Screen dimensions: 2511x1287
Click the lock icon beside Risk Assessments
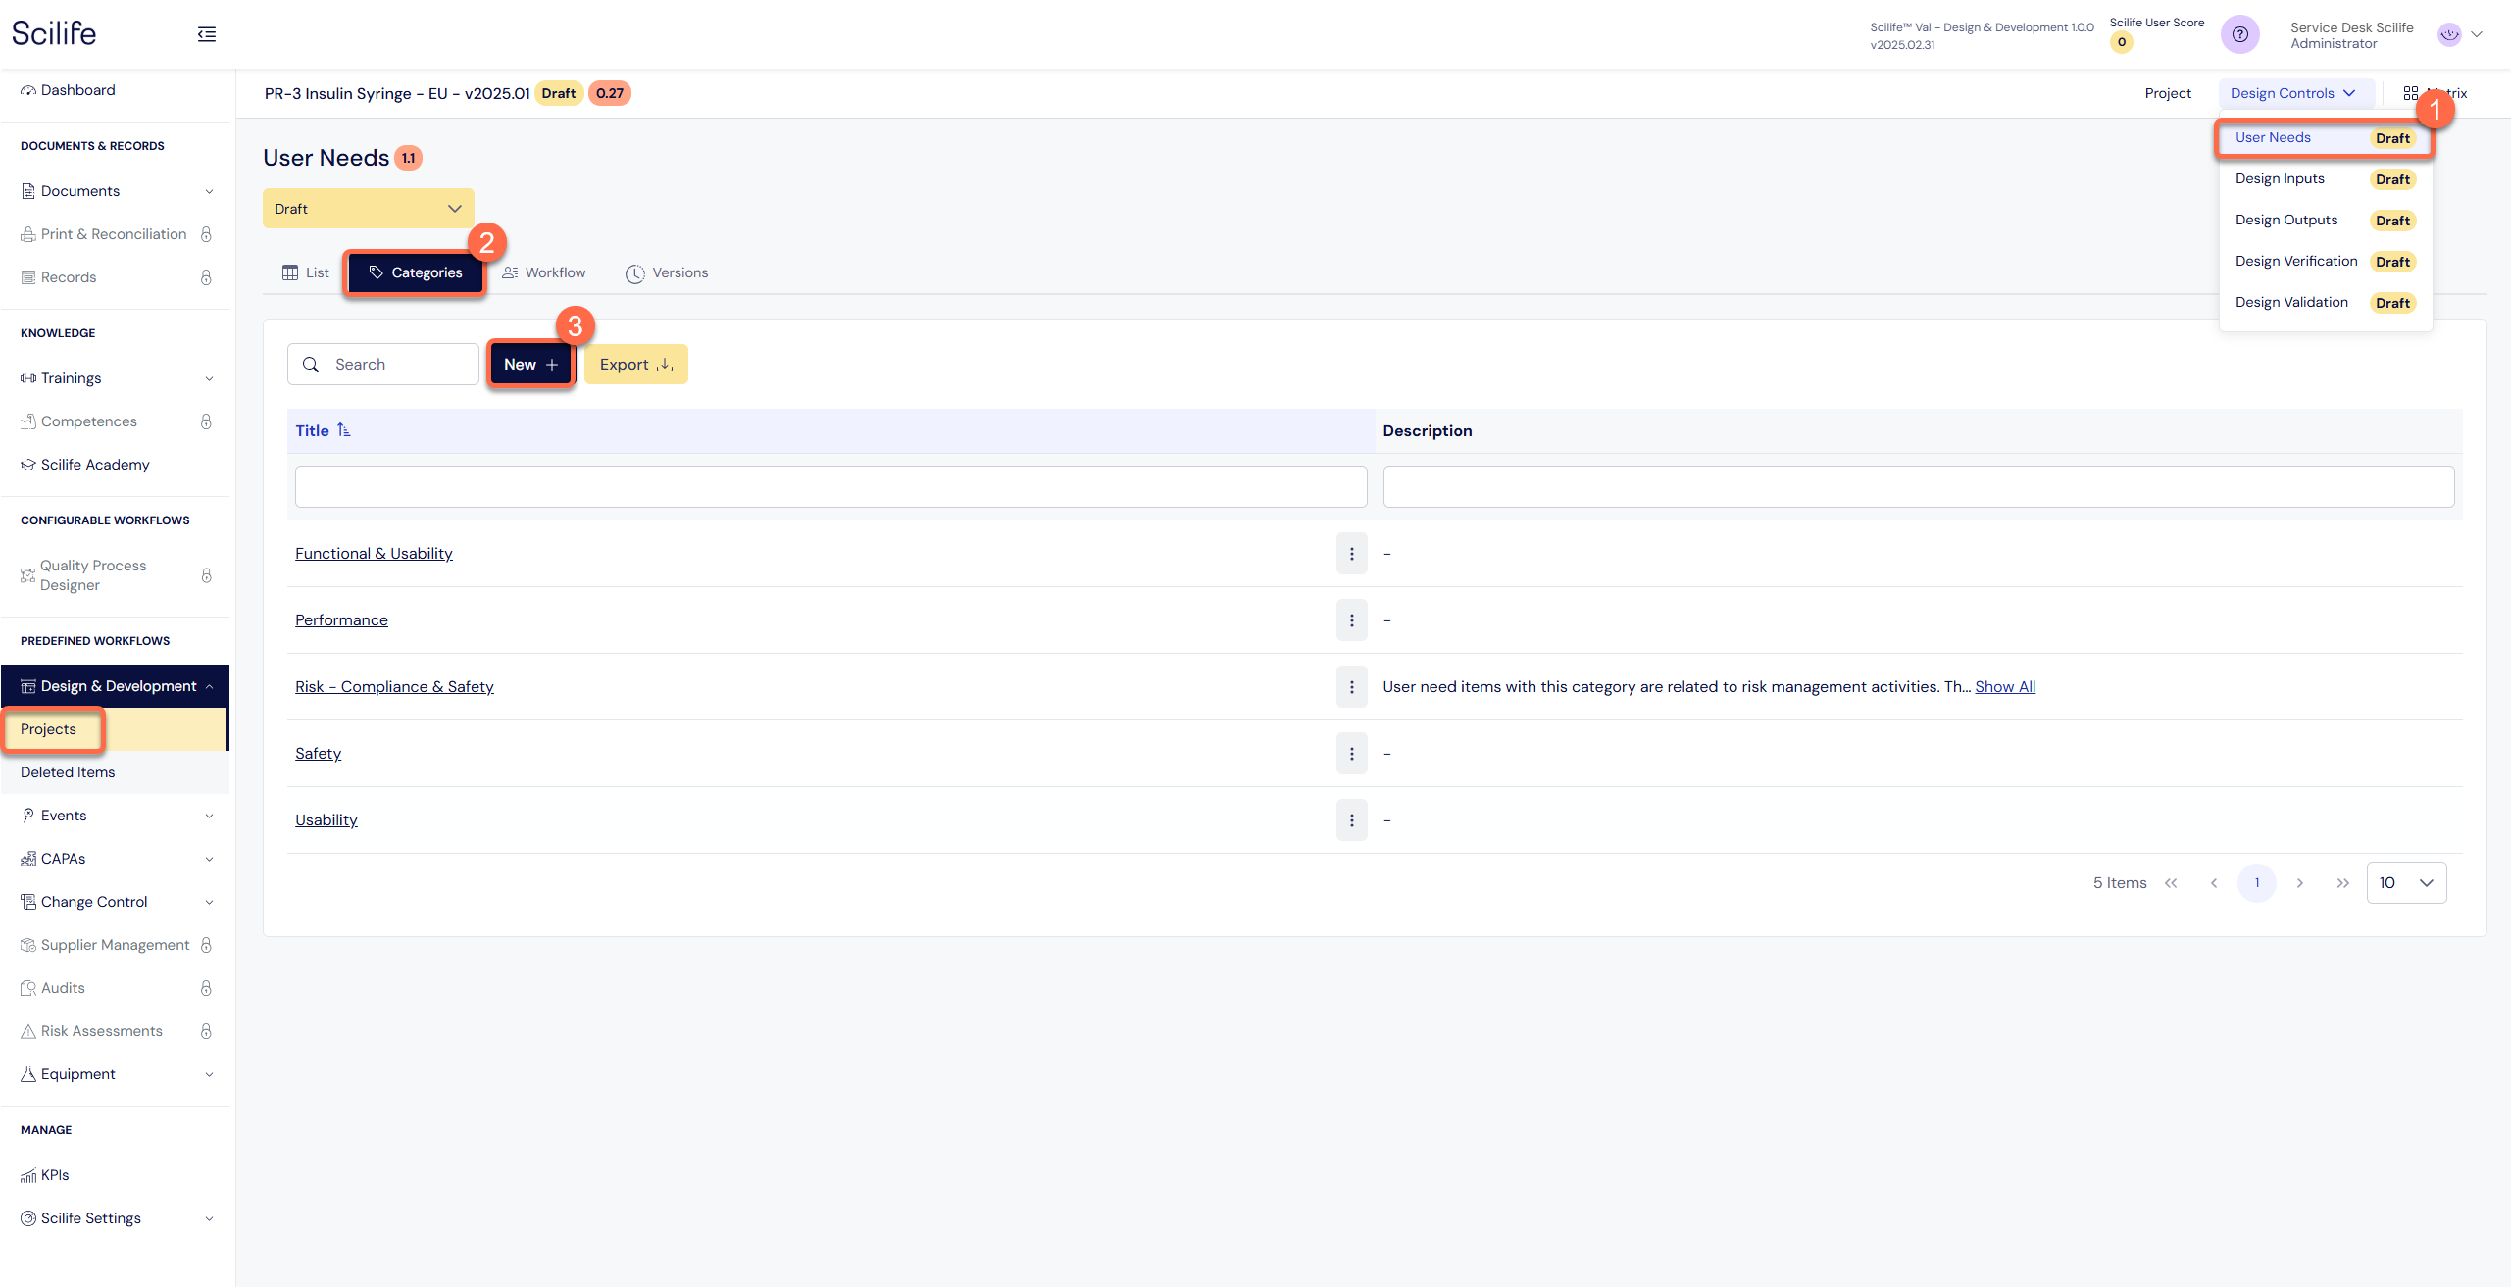tap(206, 1031)
